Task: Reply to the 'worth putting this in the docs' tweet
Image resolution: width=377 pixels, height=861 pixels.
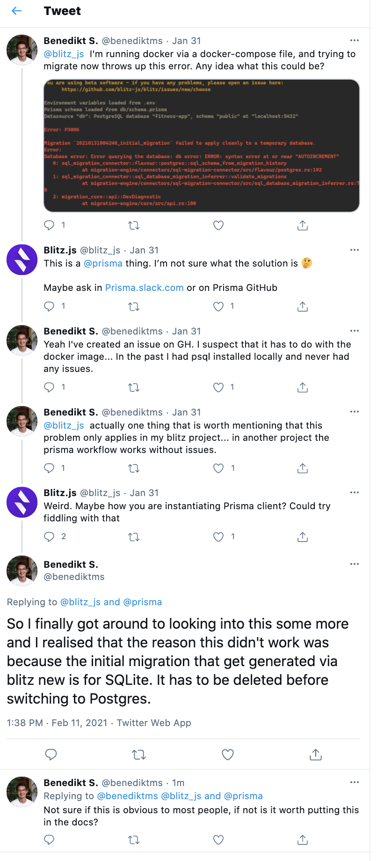Action: point(49,840)
